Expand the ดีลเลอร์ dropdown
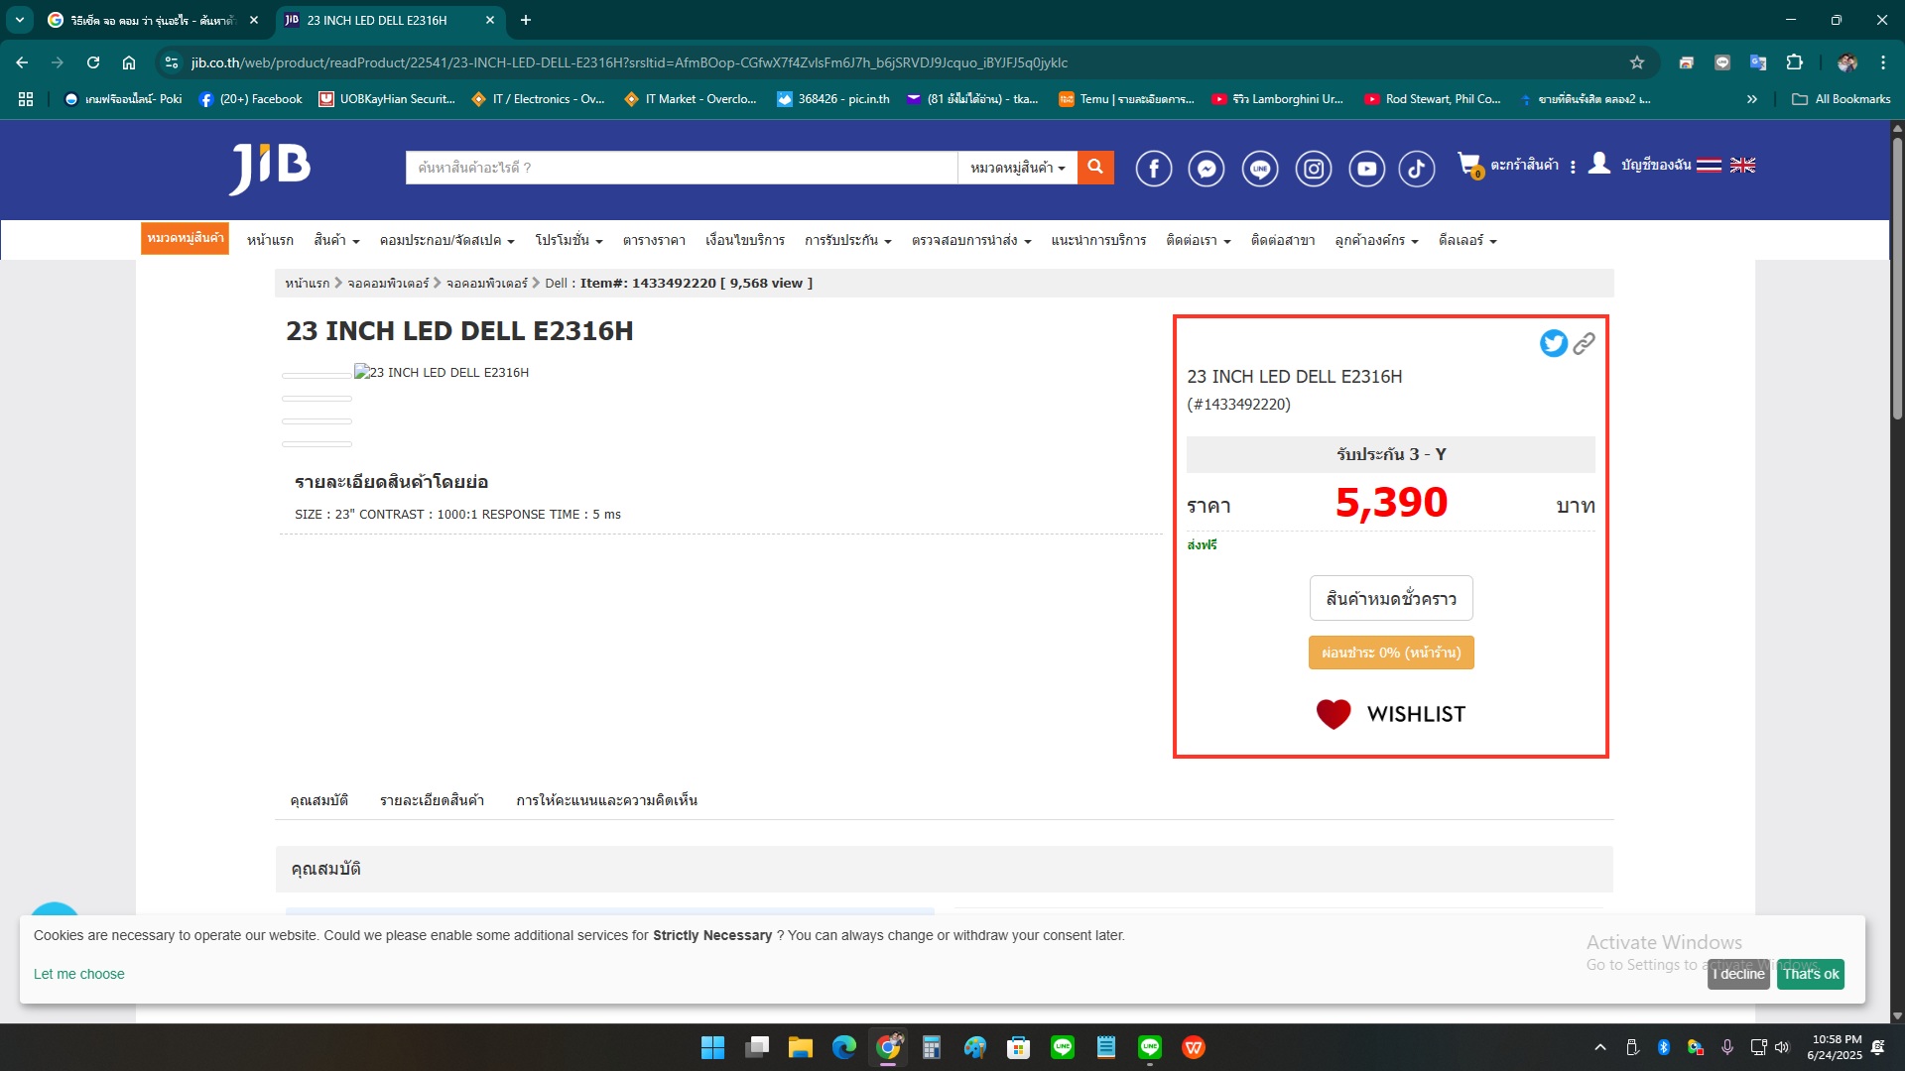The height and width of the screenshot is (1071, 1905). (1467, 240)
